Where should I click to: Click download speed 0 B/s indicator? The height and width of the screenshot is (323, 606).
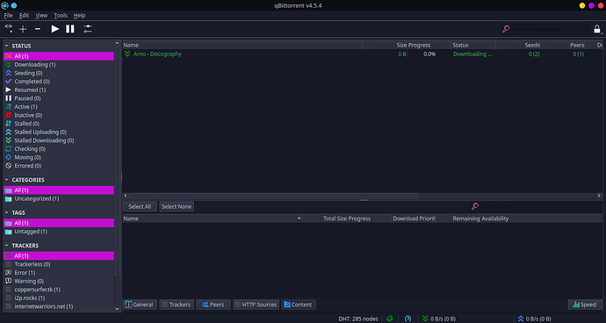[x=439, y=319]
